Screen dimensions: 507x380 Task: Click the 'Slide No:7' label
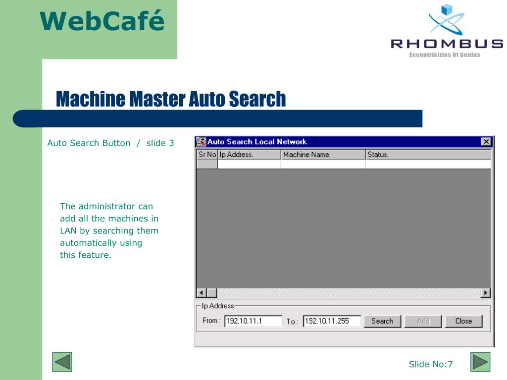(x=431, y=364)
